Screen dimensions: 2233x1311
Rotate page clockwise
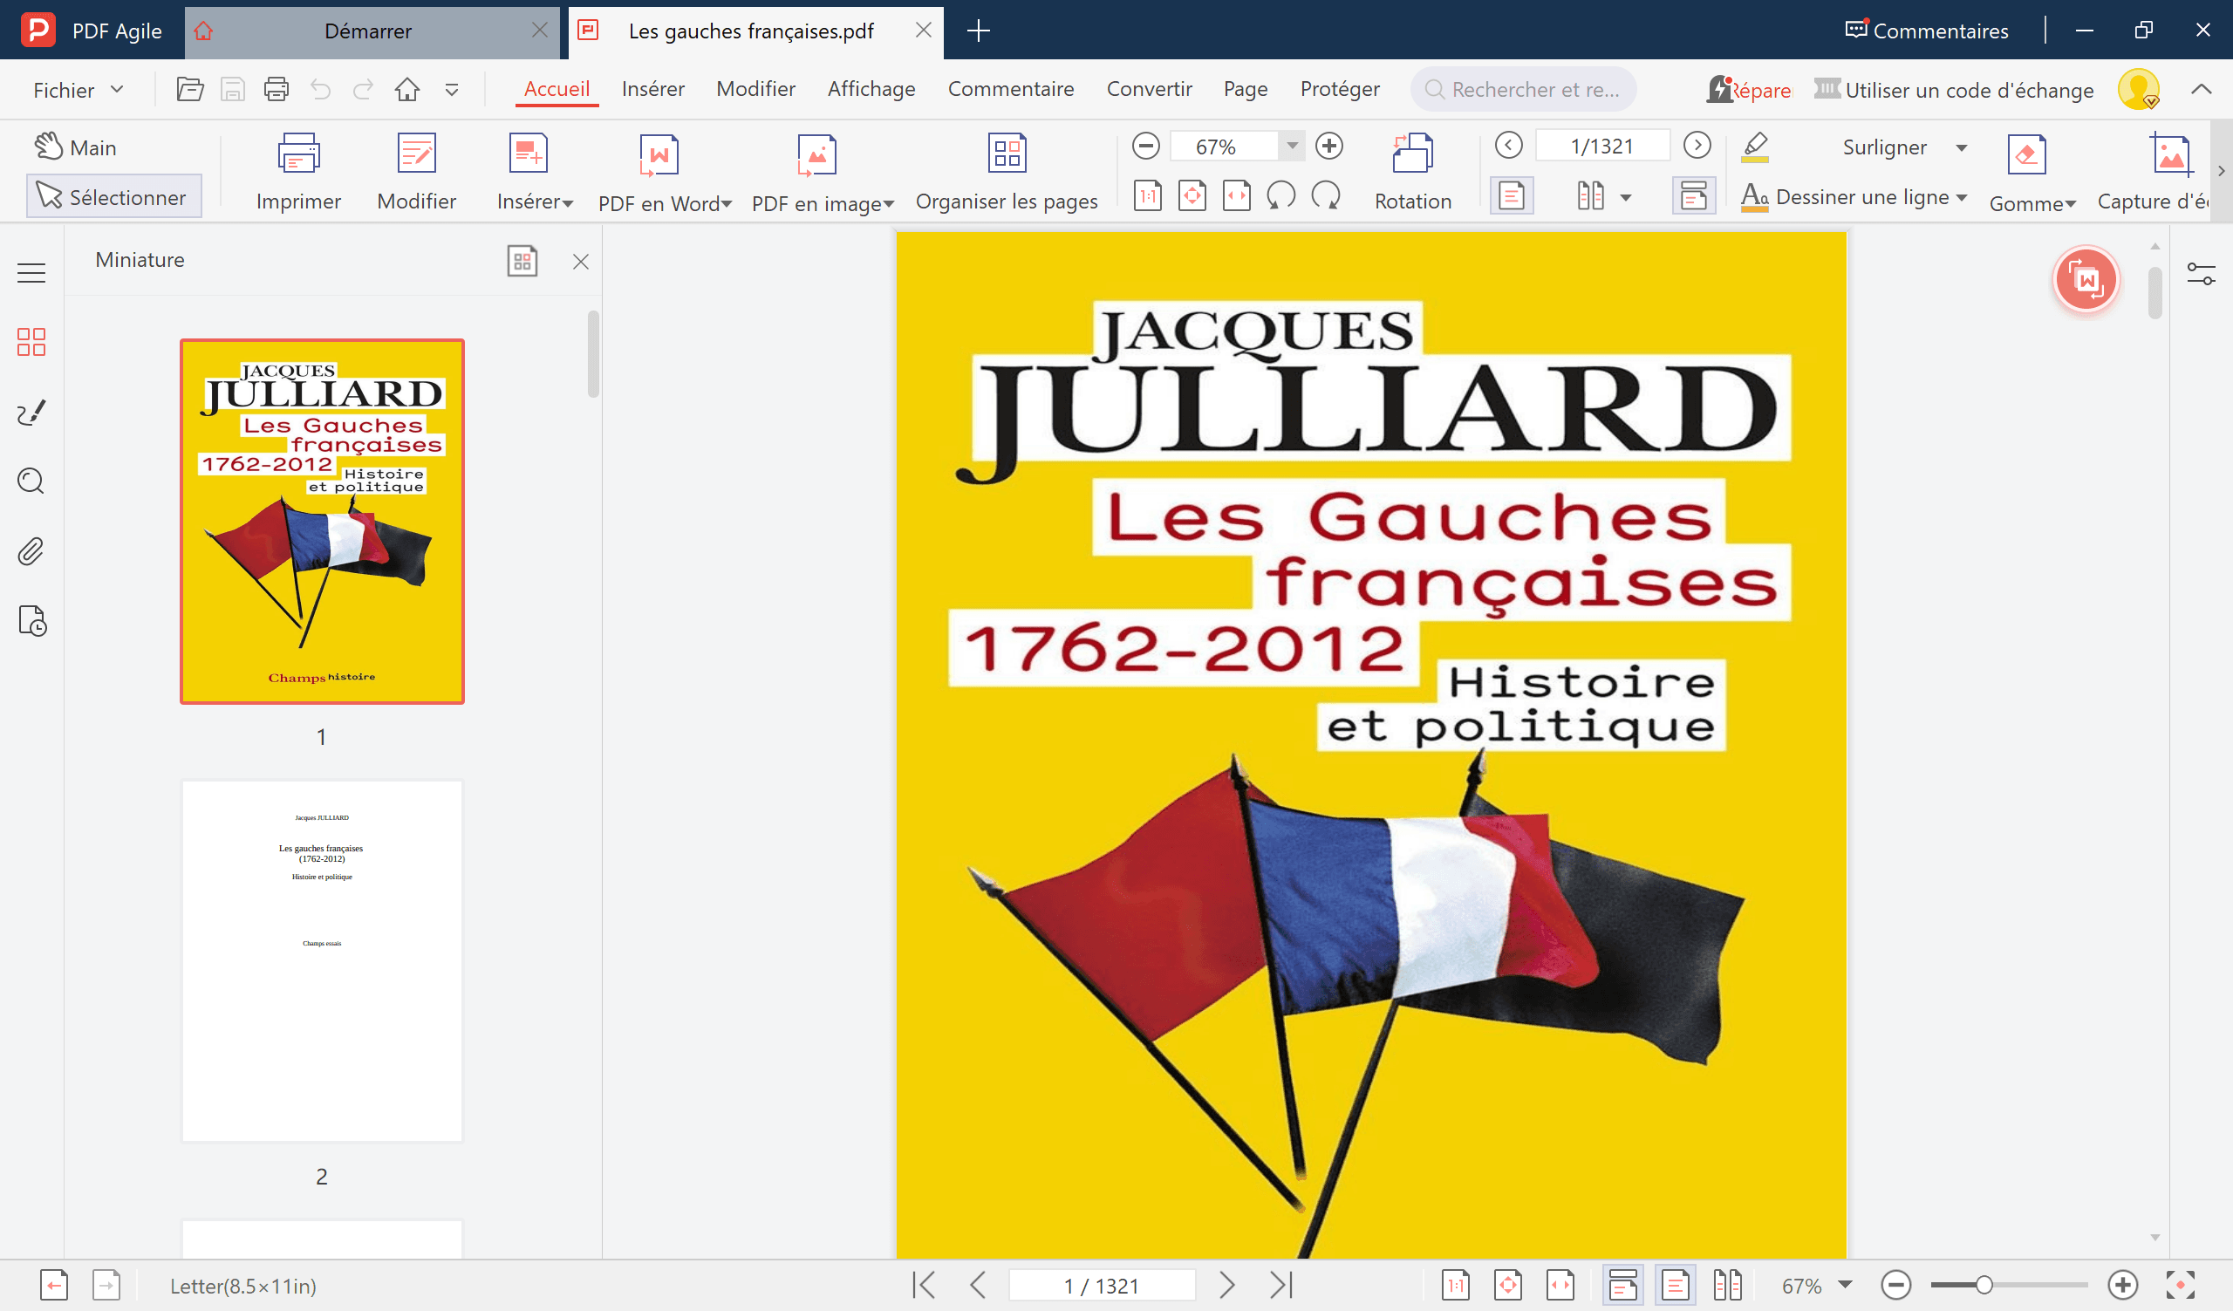1326,195
